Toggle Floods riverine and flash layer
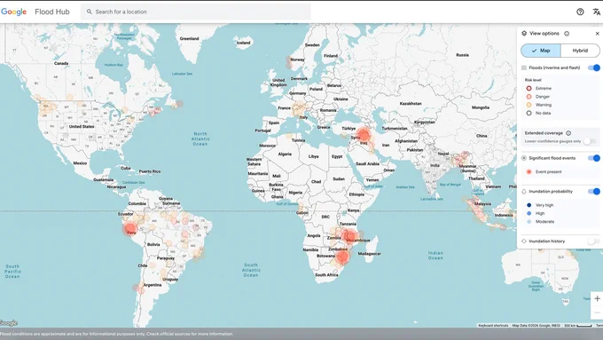 (x=594, y=67)
